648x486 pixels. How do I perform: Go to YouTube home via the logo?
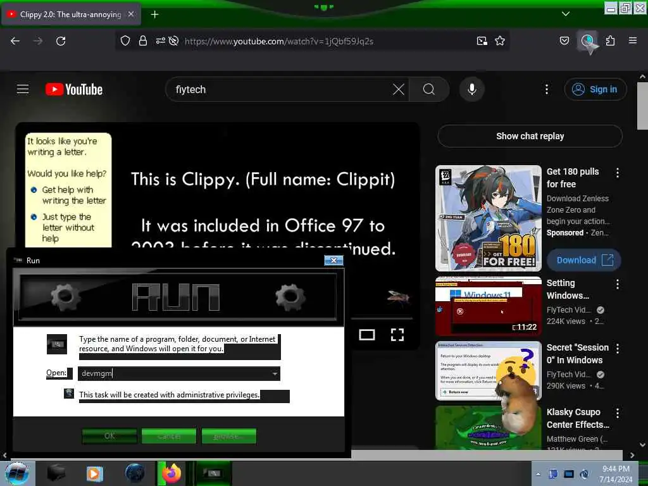pyautogui.click(x=74, y=89)
